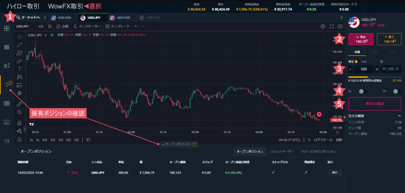Toggle the percent scale button
The image size is (405, 193).
309,140
